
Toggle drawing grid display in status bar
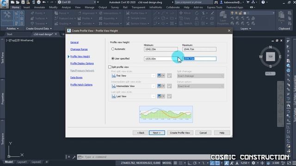(175, 163)
